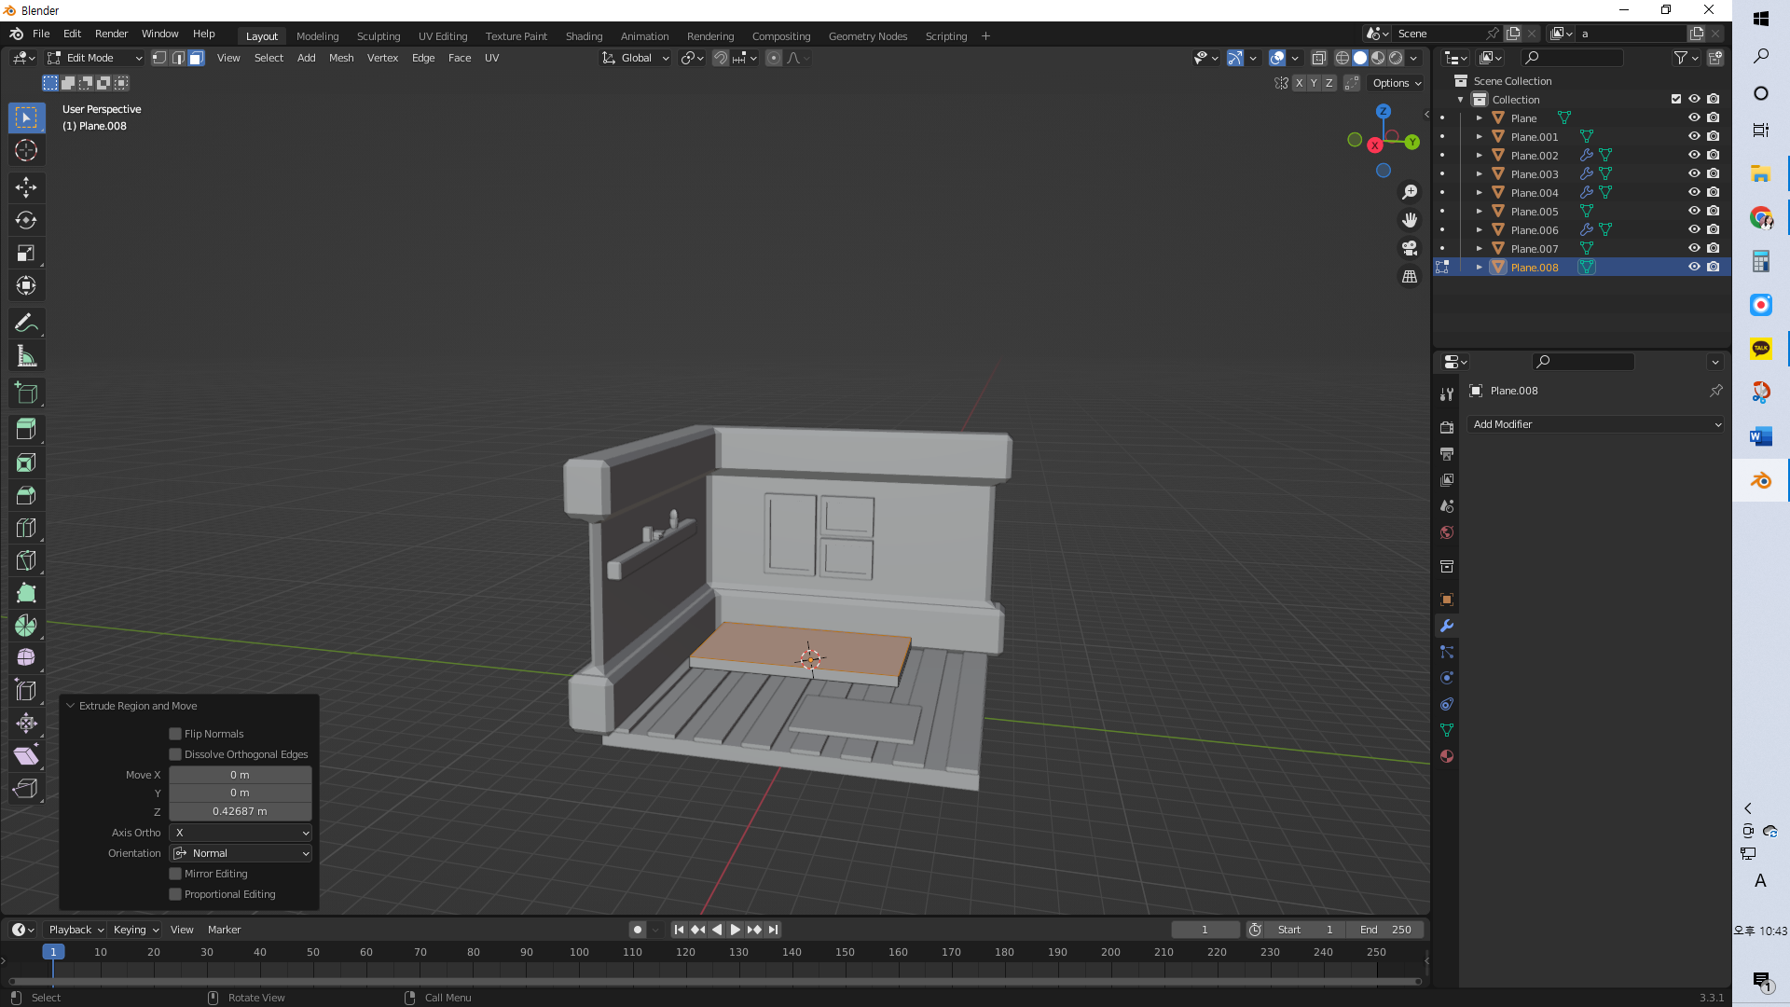Hide Plane.003 with its eye icon
1790x1007 pixels.
(x=1694, y=173)
